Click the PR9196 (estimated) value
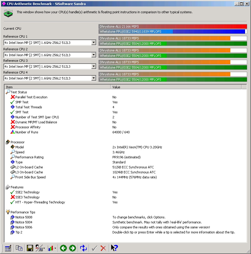 [127, 157]
